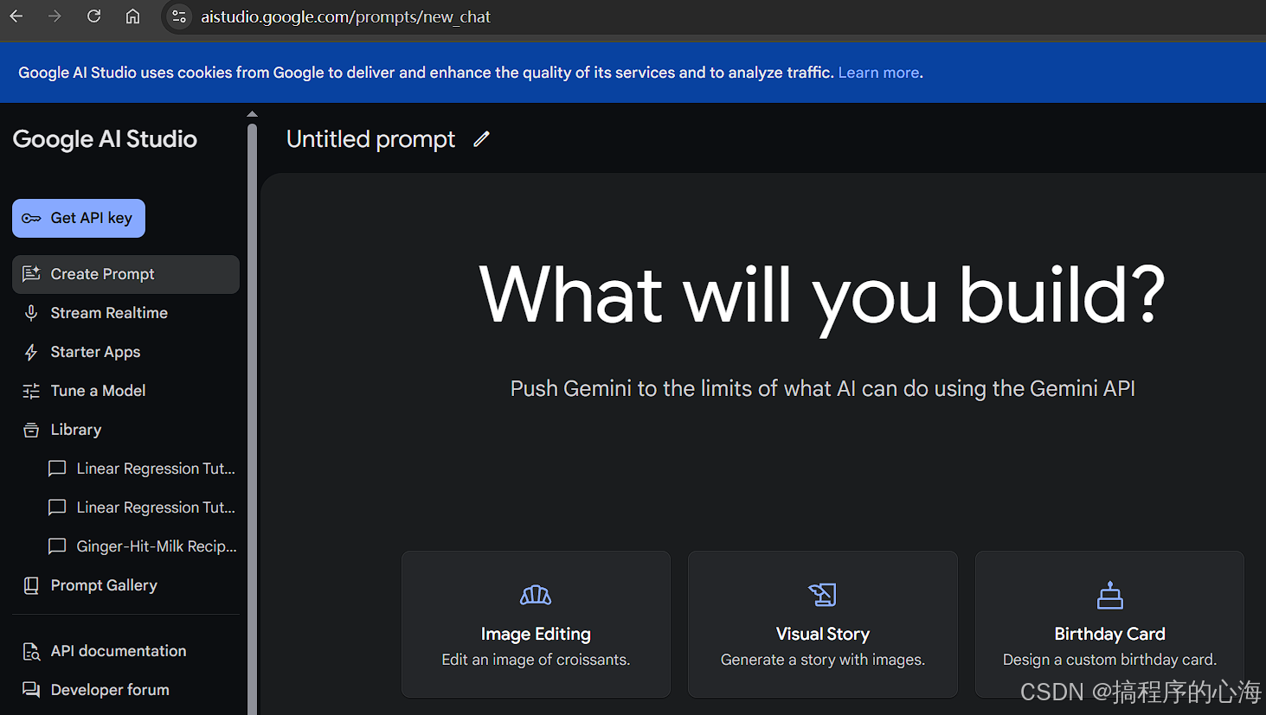Reload the page with the refresh icon

tap(93, 16)
